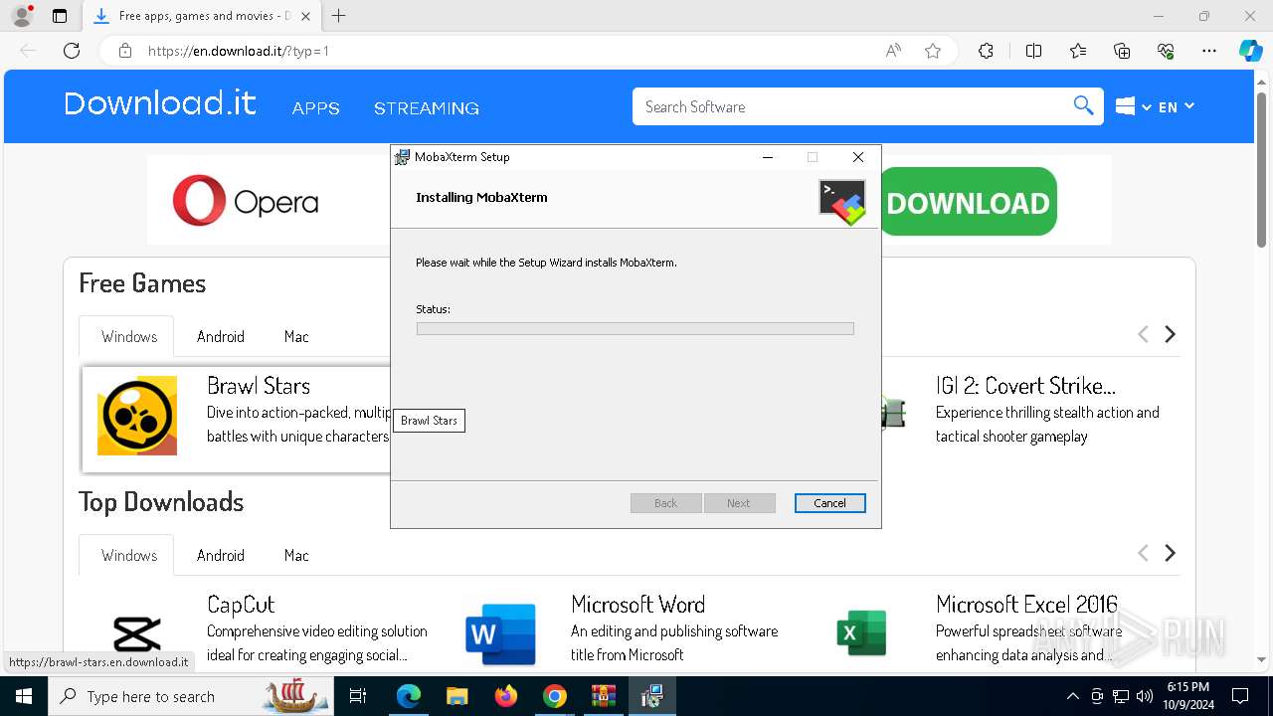The width and height of the screenshot is (1273, 716).
Task: Click the Microsoft Word app icon
Action: (500, 634)
